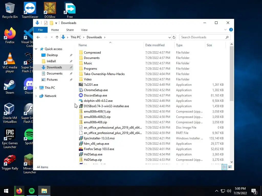Select the Compressed folder
This screenshot has height=196, width=262.
(92, 53)
